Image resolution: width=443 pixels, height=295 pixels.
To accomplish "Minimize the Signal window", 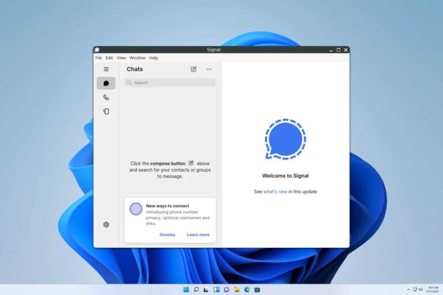I will point(331,50).
